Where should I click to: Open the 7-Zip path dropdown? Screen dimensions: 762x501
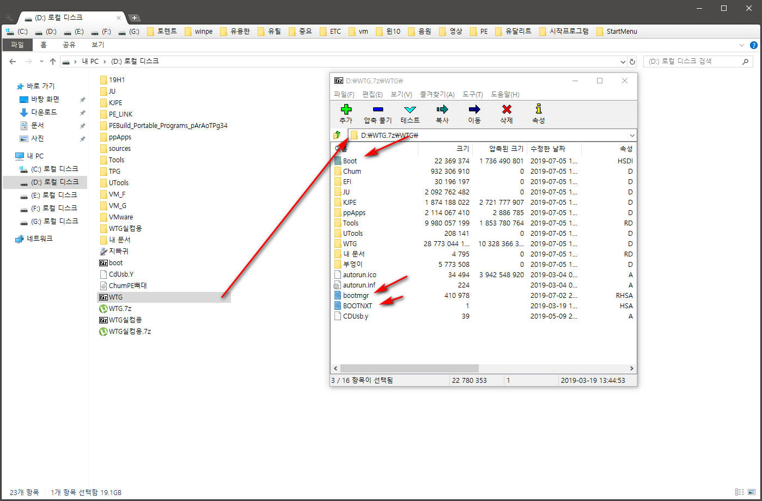[x=632, y=135]
